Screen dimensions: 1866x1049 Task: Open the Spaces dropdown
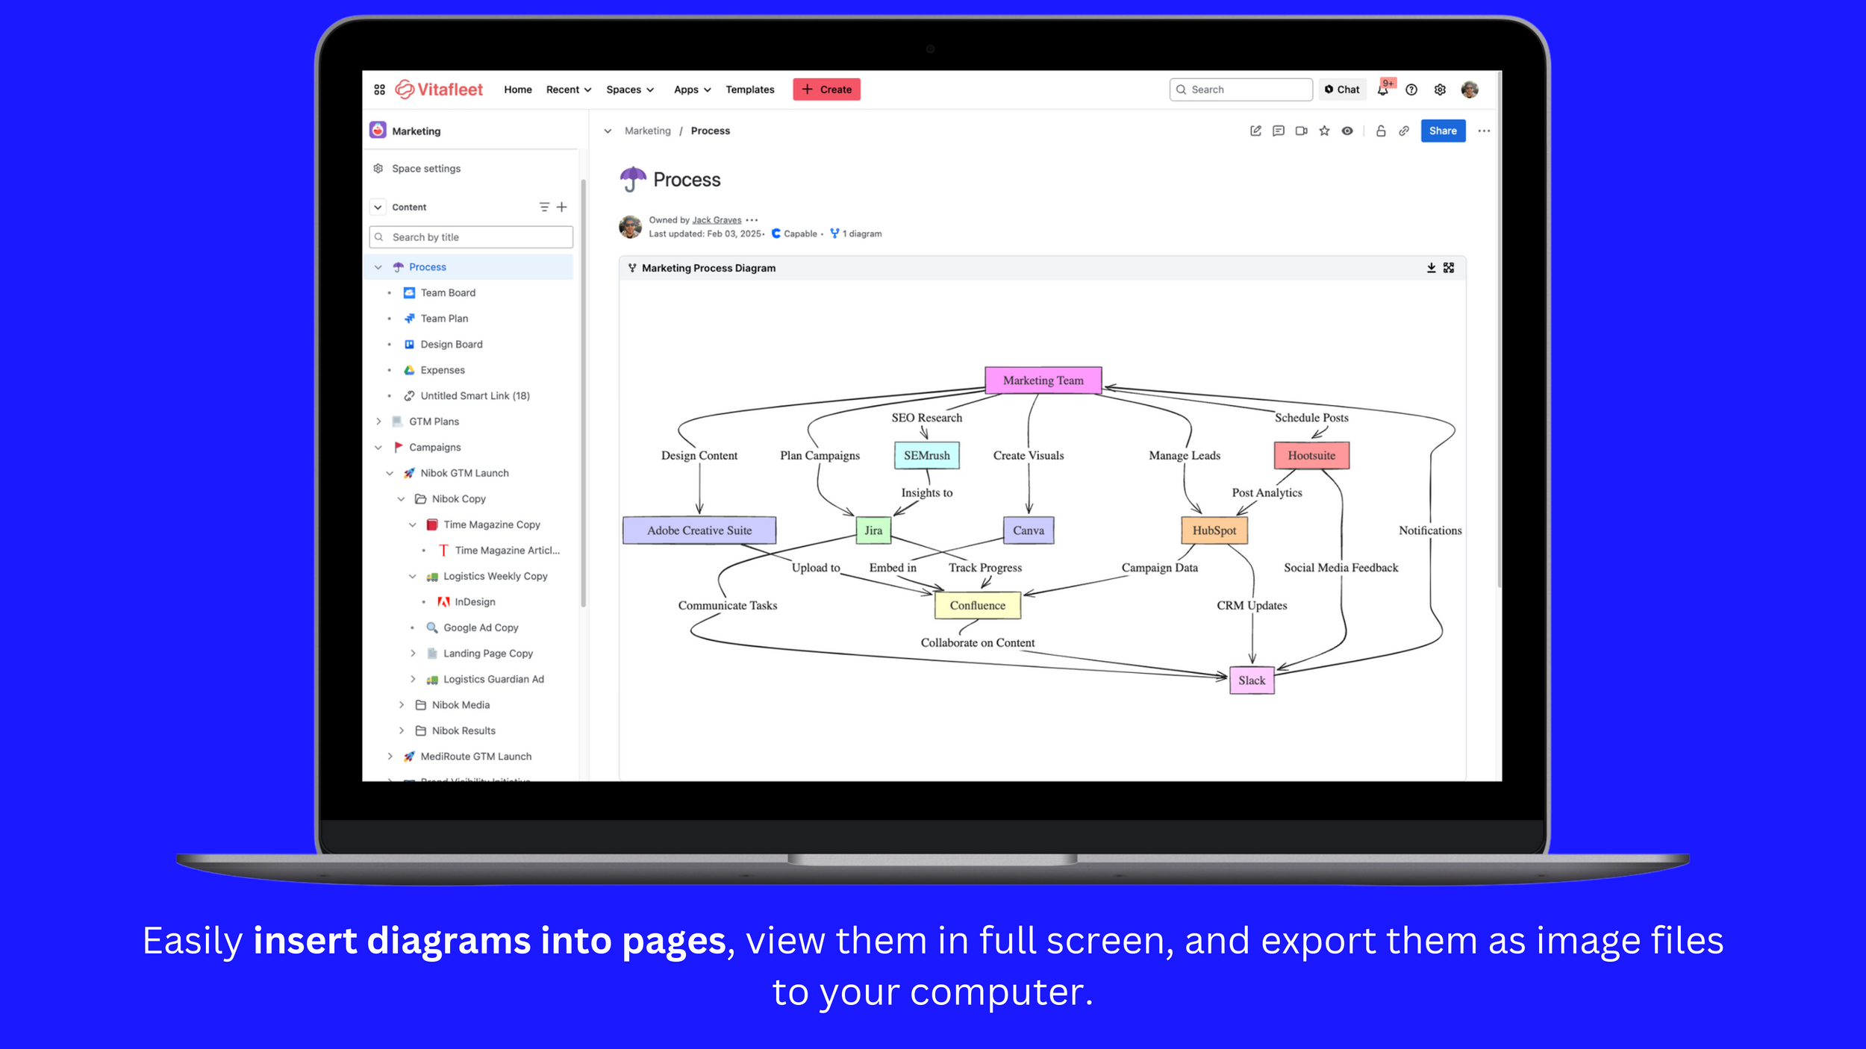630,90
